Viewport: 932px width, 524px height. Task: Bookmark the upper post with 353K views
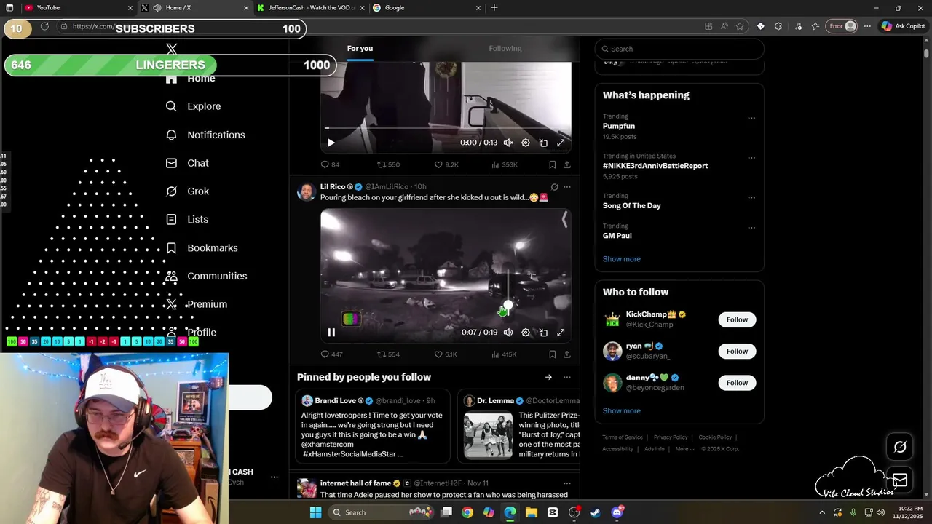(x=553, y=164)
